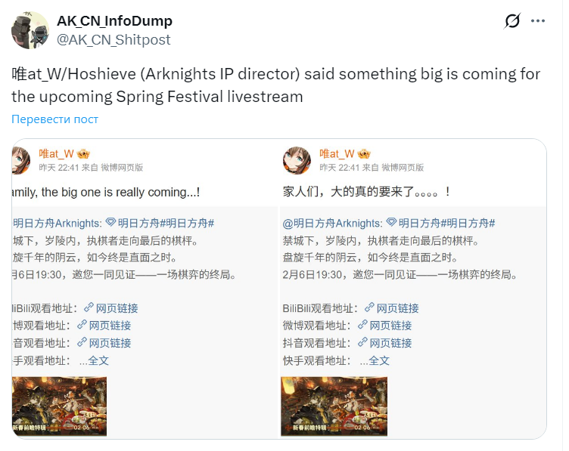Click the Grok slashed-circle icon
Viewport: 569px width, 451px height.
(512, 21)
